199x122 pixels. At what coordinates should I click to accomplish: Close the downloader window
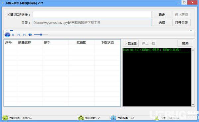[x=192, y=3]
